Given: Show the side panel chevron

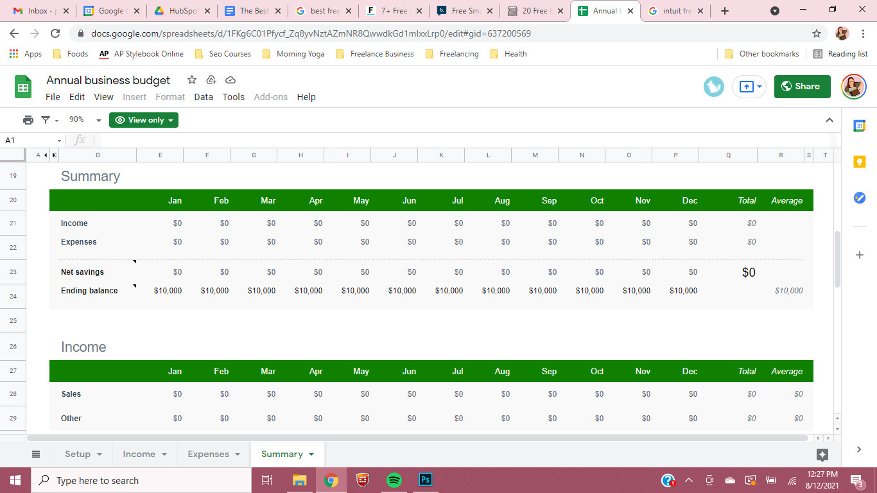Looking at the screenshot, I should (x=859, y=450).
